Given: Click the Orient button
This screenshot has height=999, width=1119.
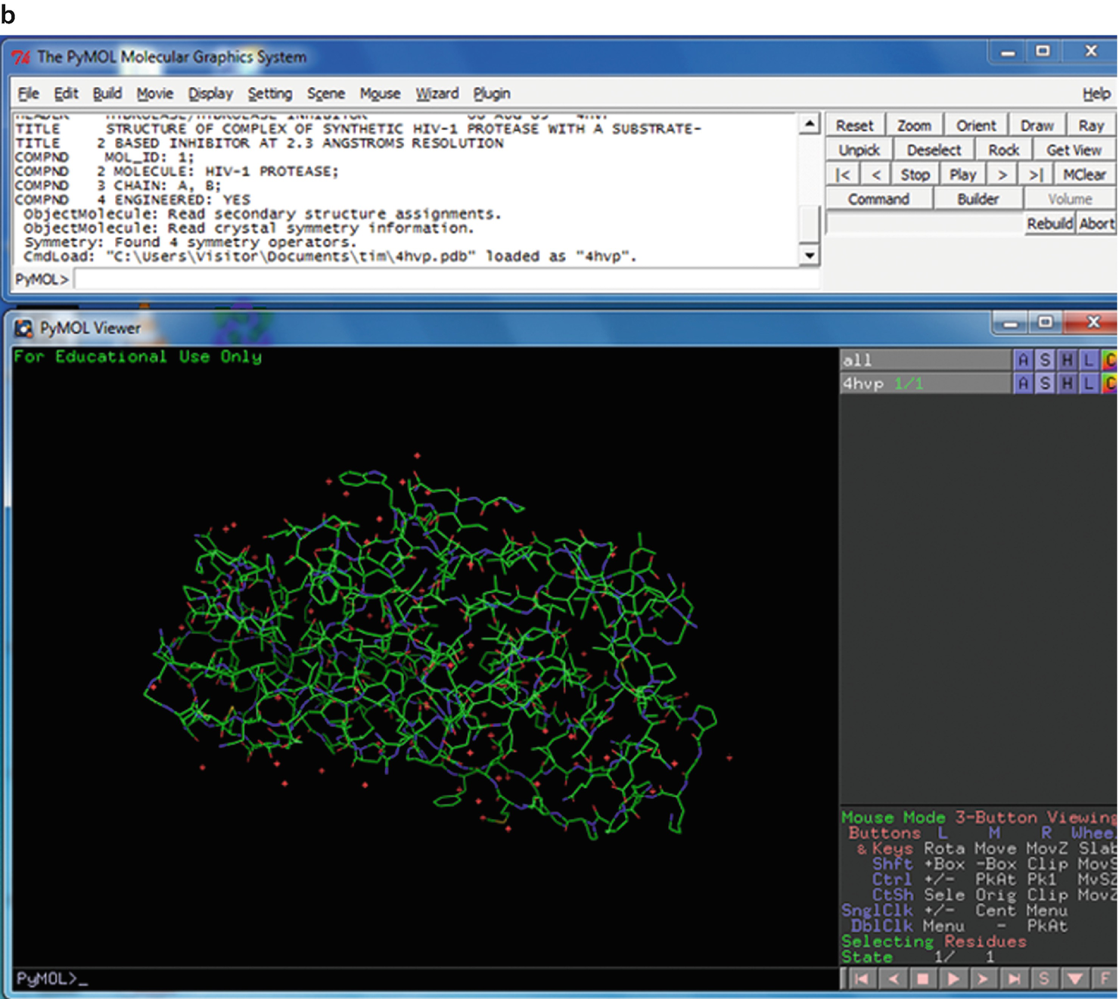Looking at the screenshot, I should pyautogui.click(x=976, y=126).
